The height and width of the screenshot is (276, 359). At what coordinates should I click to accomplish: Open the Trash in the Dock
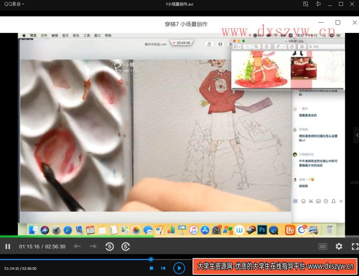pyautogui.click(x=330, y=230)
